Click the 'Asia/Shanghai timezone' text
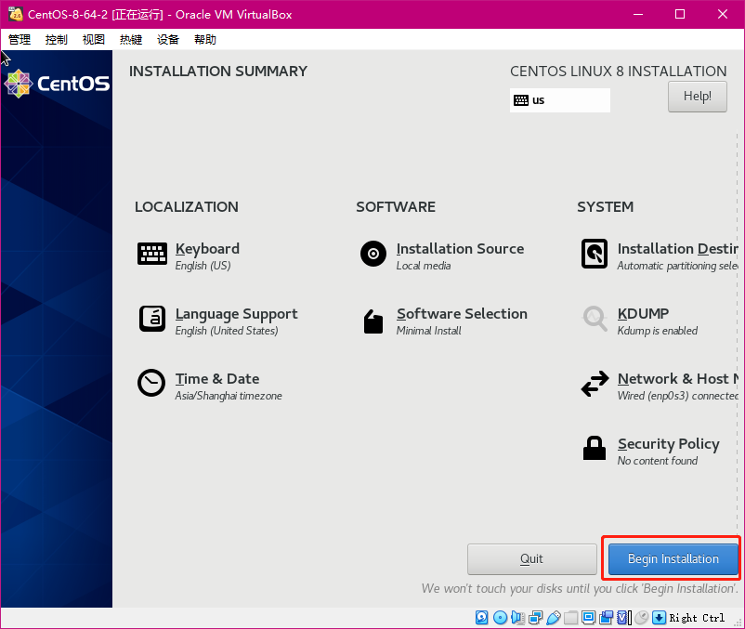Viewport: 745px width, 629px height. coord(229,396)
